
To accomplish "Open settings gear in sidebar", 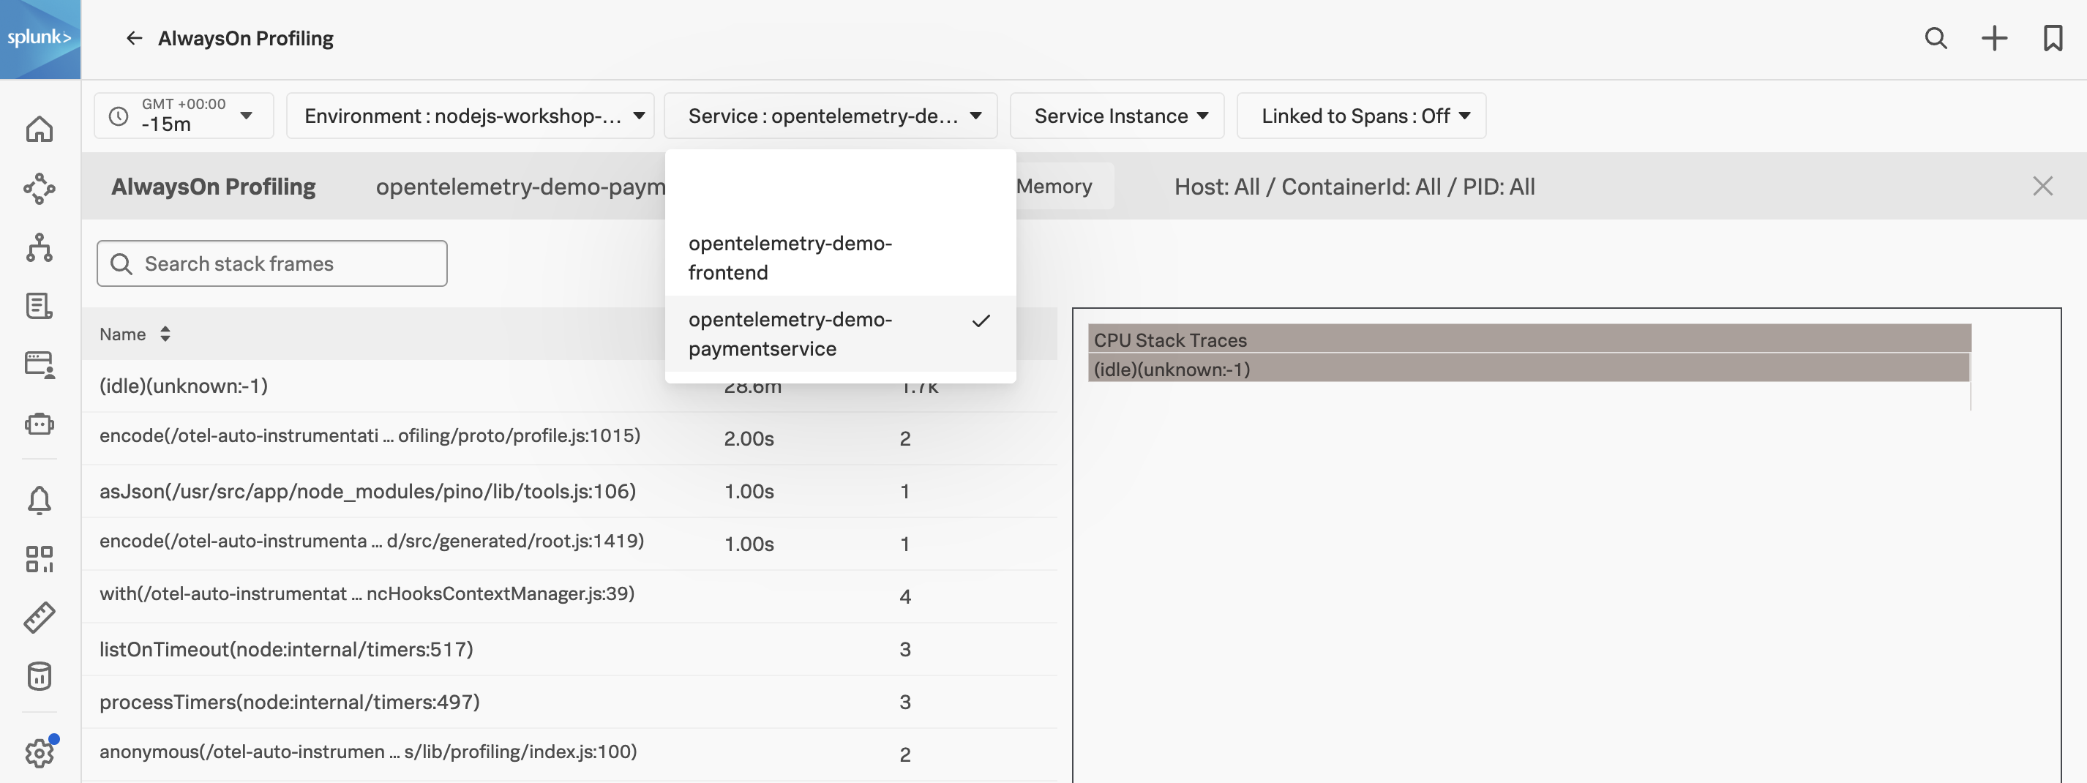I will coord(39,752).
